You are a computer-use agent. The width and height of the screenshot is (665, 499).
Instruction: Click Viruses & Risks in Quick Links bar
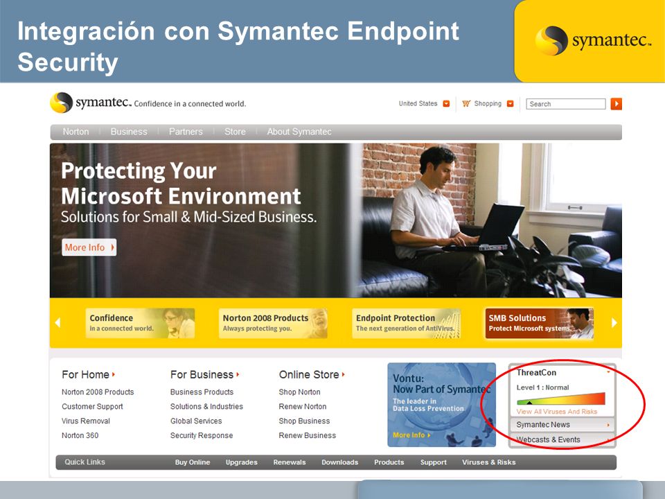(488, 462)
